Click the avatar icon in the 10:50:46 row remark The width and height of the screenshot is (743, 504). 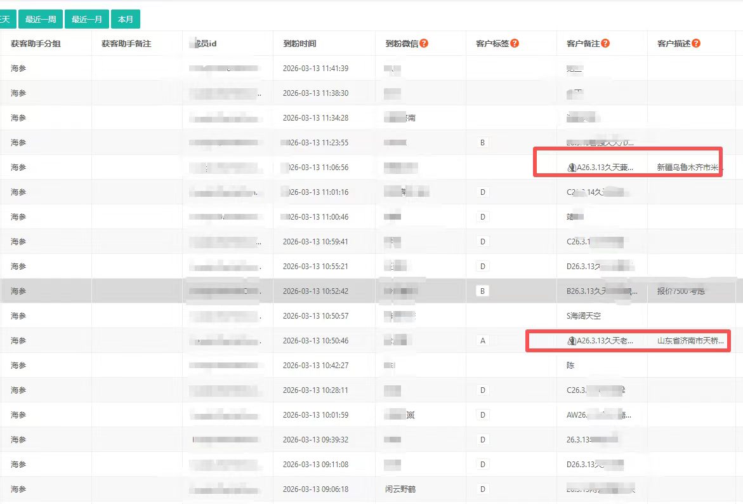(x=571, y=341)
